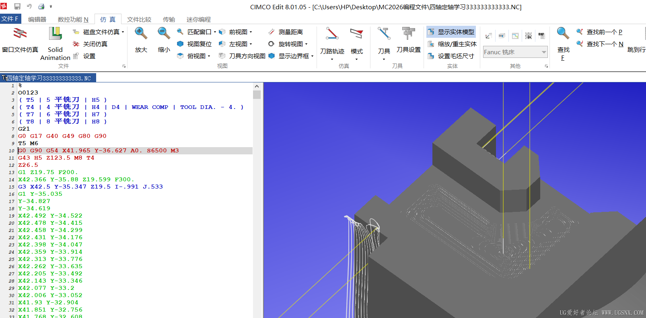The width and height of the screenshot is (646, 318).
Task: Toggle the 显示边界框 bounding box display
Action: pos(289,56)
